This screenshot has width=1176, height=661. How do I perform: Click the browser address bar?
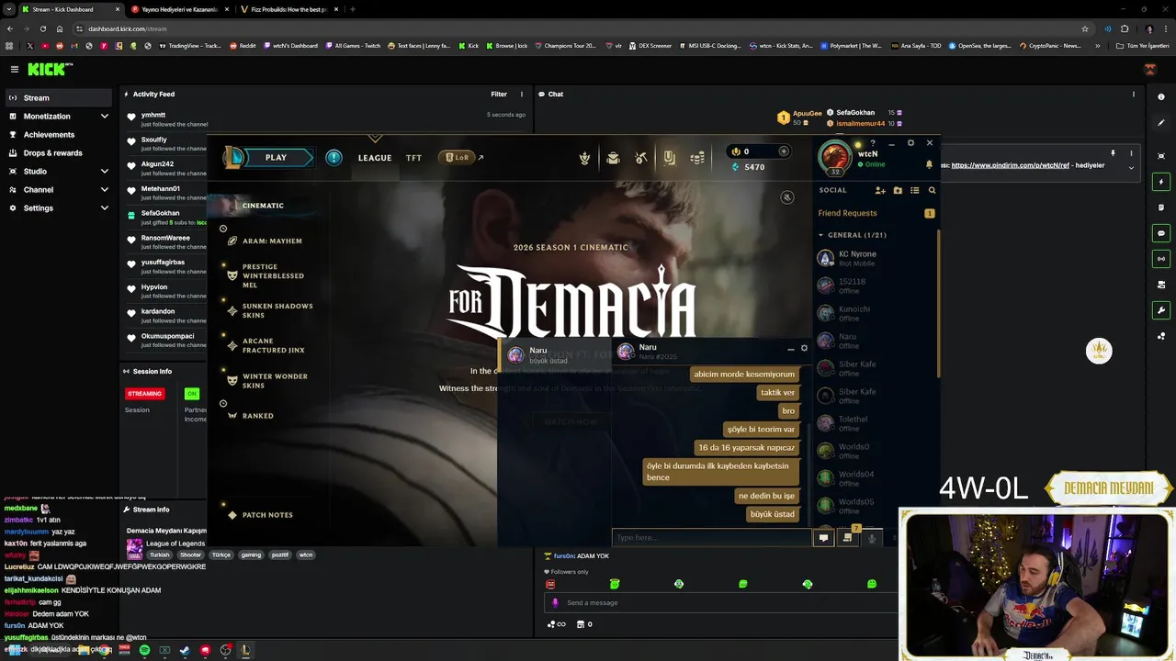click(579, 28)
